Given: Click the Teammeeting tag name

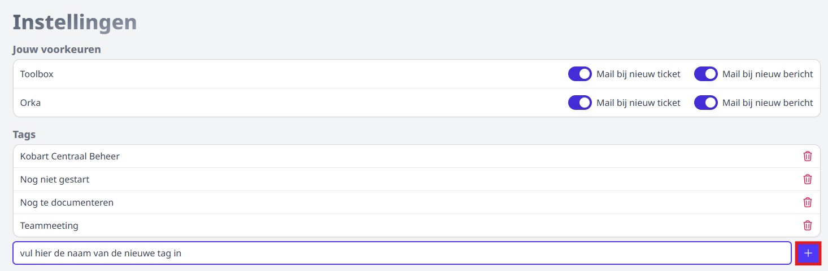Looking at the screenshot, I should point(49,225).
